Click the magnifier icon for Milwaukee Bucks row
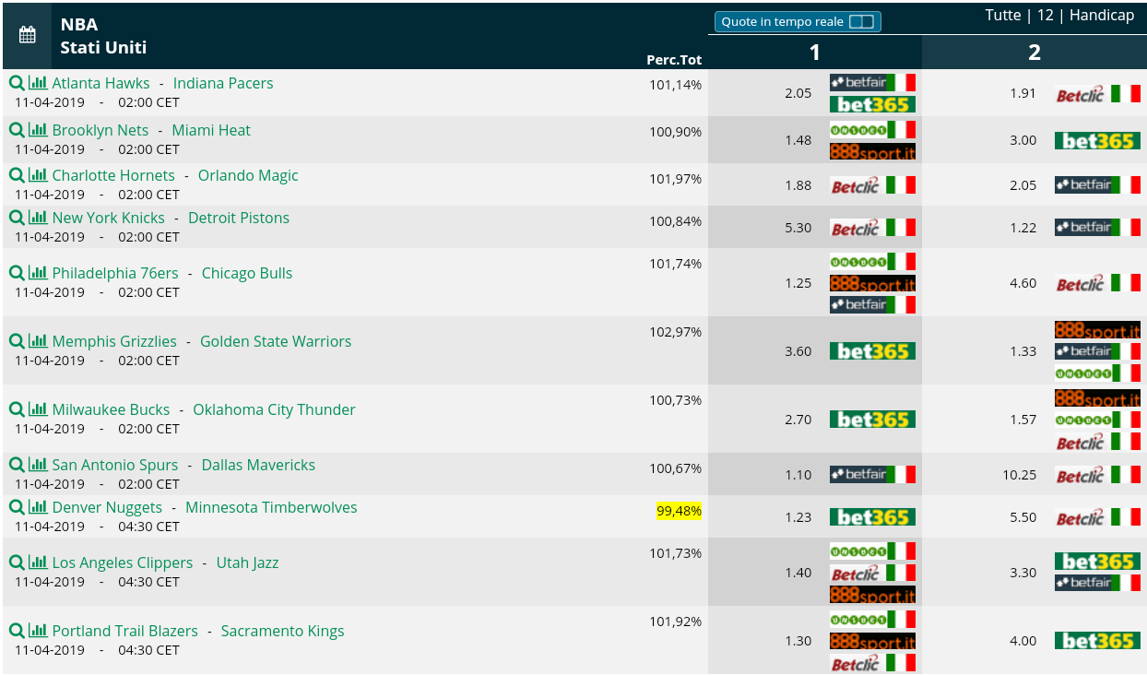The image size is (1147, 675). point(17,409)
